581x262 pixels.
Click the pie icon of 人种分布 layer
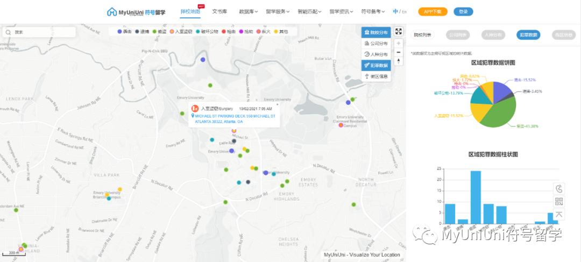point(366,54)
